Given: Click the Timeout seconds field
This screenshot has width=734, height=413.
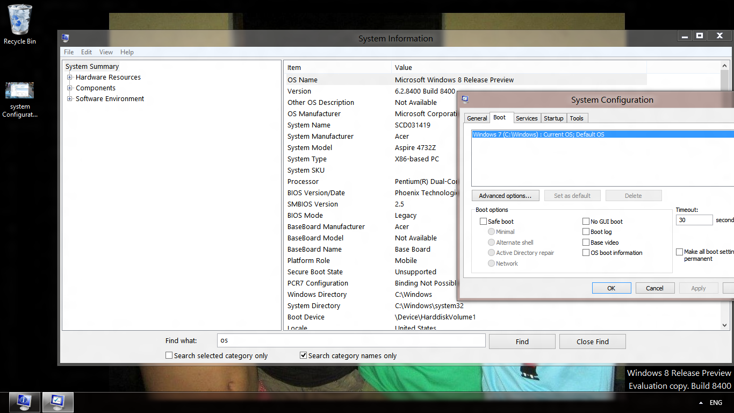Looking at the screenshot, I should click(694, 220).
